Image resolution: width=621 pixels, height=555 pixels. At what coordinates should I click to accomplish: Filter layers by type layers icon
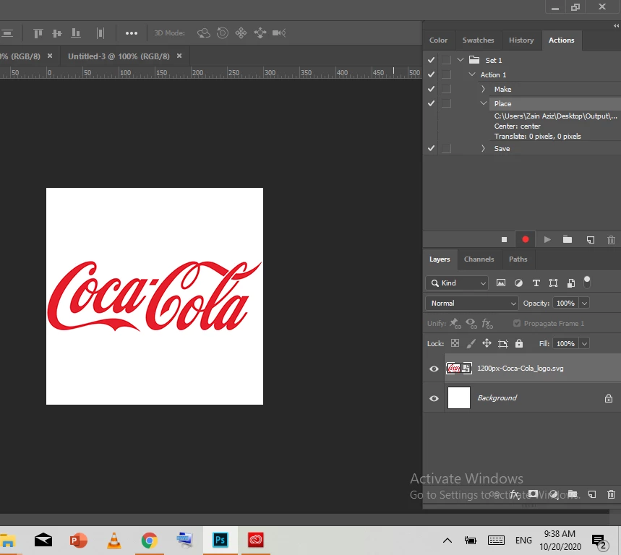[x=536, y=283]
